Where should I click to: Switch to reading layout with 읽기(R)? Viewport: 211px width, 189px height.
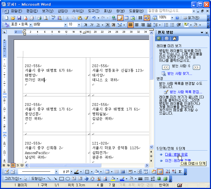[191, 18]
